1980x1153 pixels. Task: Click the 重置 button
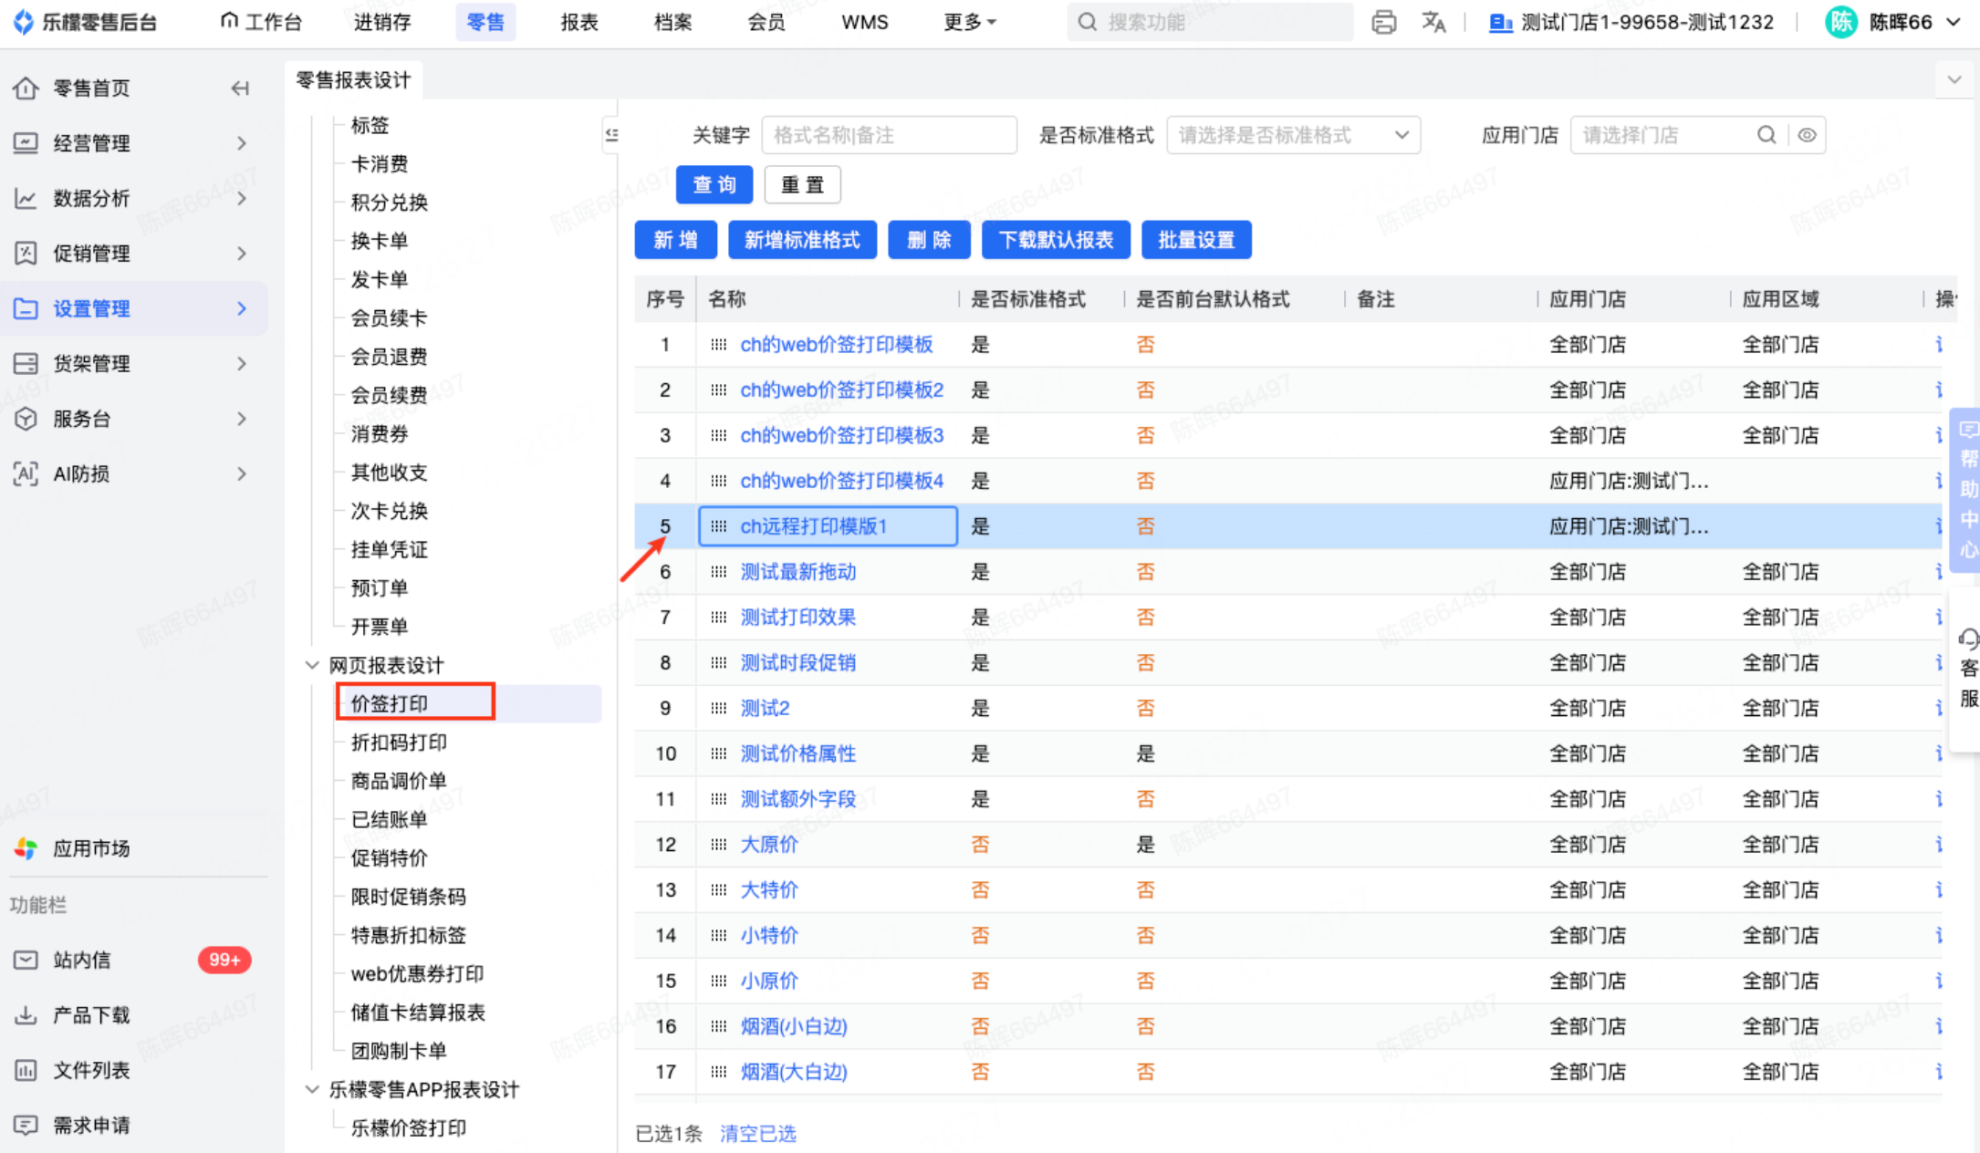(803, 185)
